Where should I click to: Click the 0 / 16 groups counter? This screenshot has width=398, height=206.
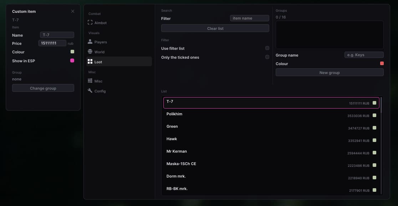[281, 17]
